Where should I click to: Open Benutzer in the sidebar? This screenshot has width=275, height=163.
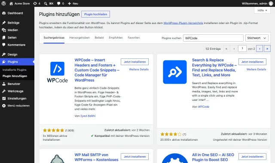tap(17, 84)
